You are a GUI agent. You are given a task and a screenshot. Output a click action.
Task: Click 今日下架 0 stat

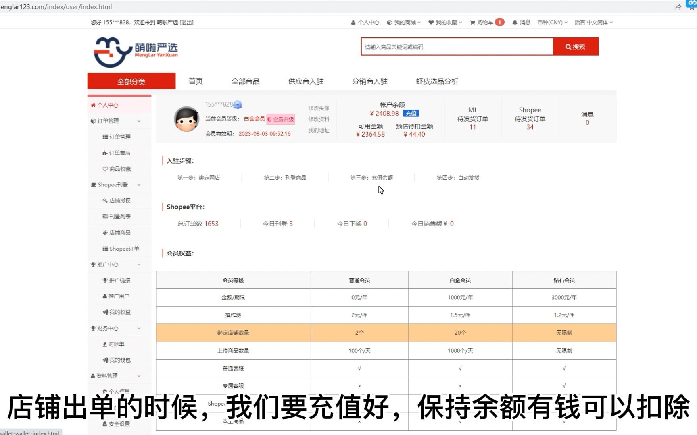click(x=352, y=224)
